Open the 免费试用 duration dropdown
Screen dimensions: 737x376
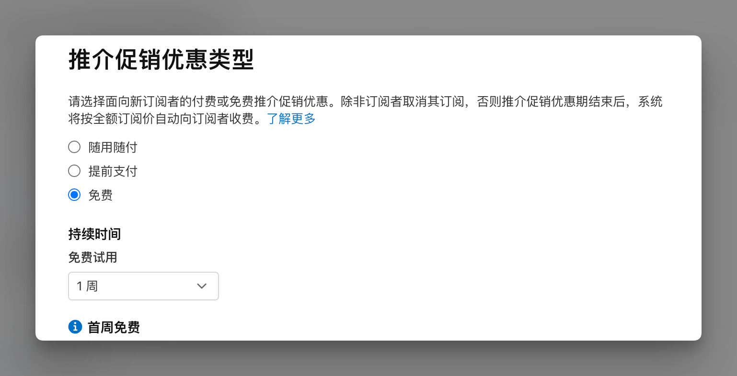(x=143, y=286)
